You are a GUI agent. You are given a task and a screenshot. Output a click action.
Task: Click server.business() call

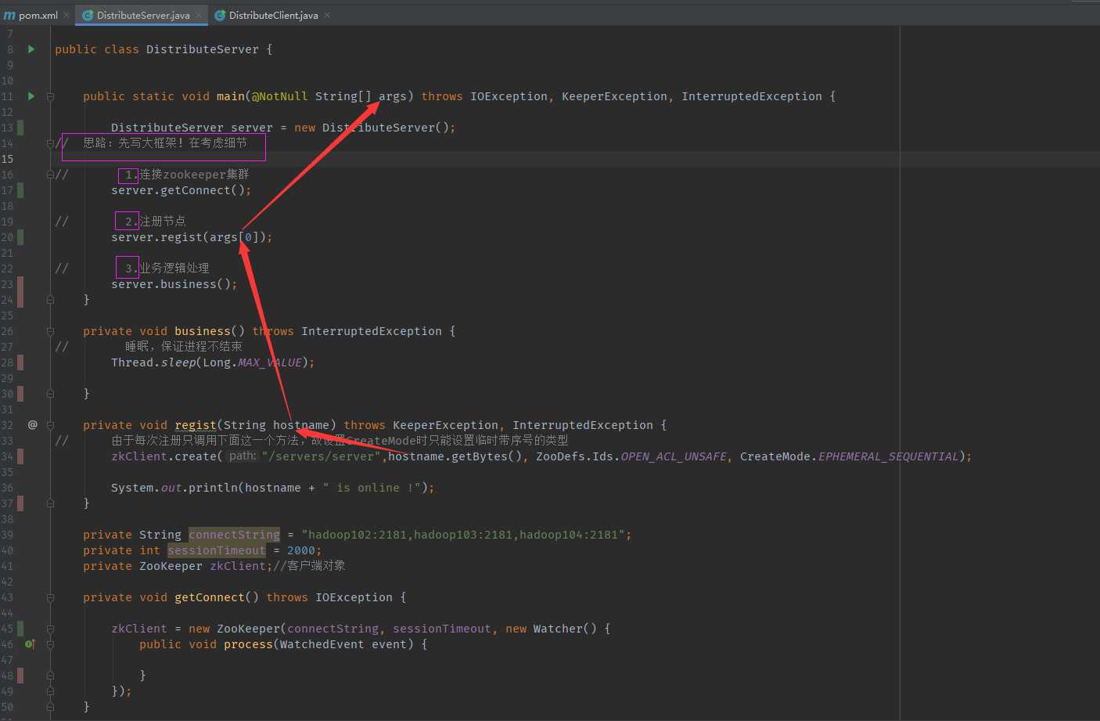click(174, 283)
